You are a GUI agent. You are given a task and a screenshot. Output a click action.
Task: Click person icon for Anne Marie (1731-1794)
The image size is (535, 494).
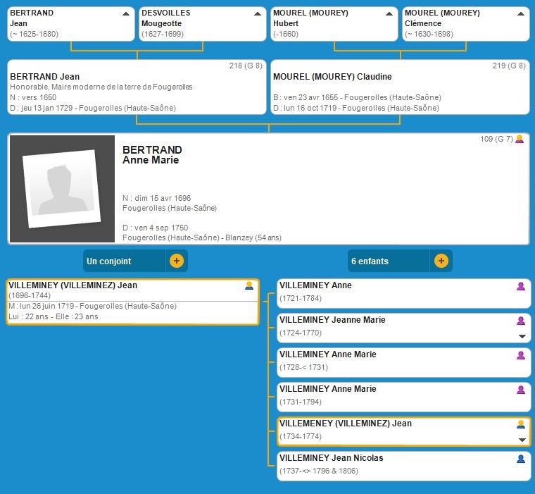point(521,390)
